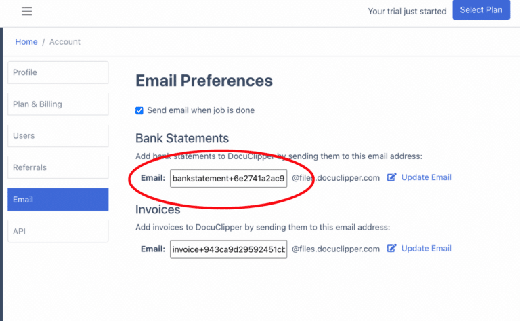This screenshot has height=321, width=520.
Task: Click the Account breadcrumb item
Action: coord(65,42)
